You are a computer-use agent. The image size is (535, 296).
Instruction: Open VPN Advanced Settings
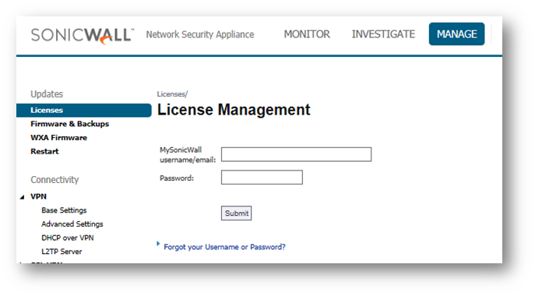pyautogui.click(x=72, y=224)
